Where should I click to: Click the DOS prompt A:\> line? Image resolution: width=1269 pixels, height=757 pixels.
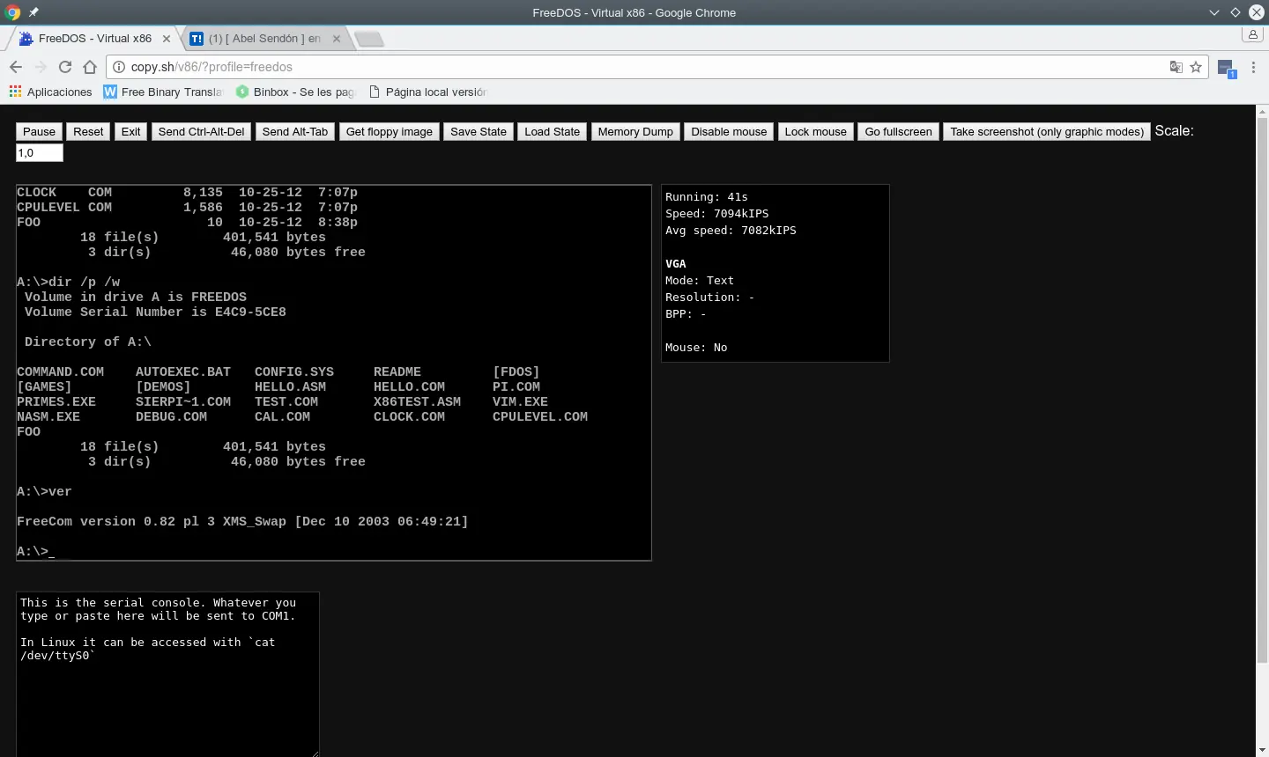(35, 551)
